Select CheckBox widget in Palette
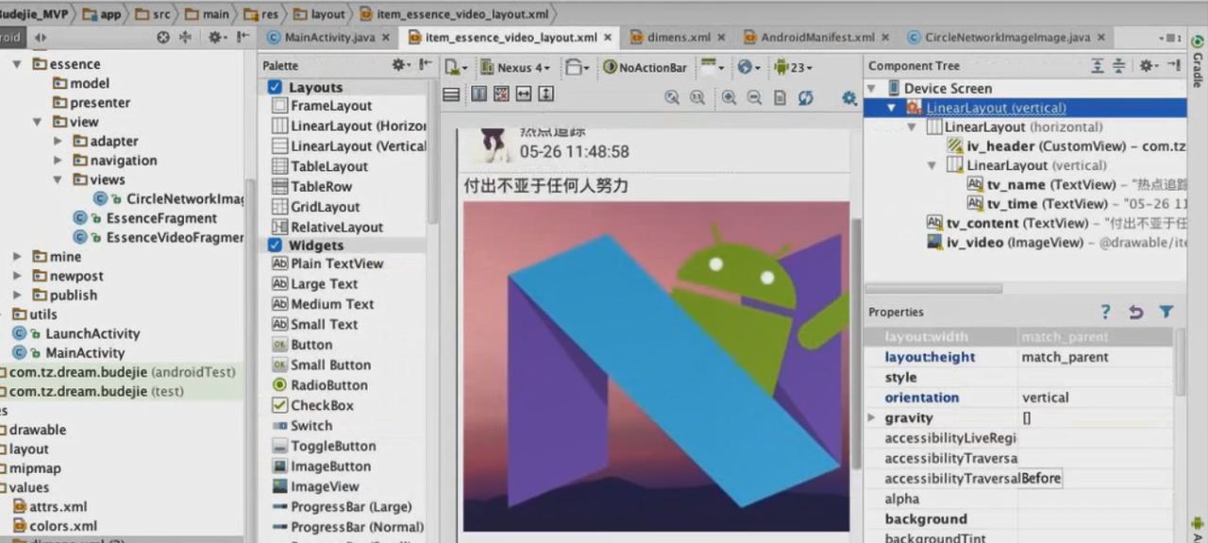 312,405
